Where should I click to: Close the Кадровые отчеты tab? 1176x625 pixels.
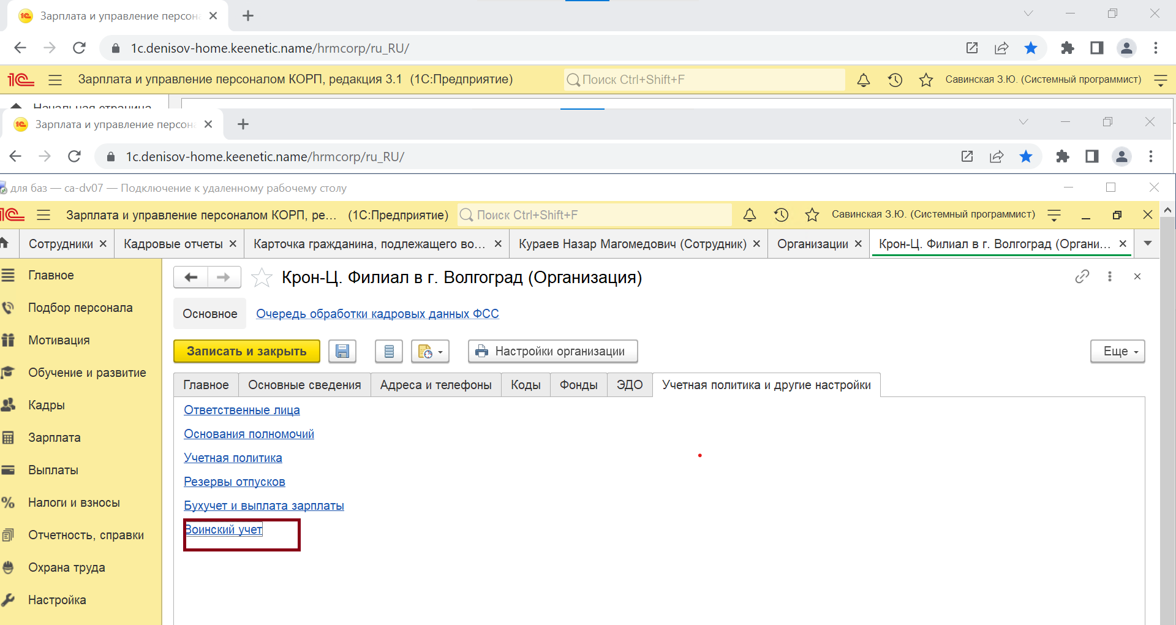(x=233, y=244)
